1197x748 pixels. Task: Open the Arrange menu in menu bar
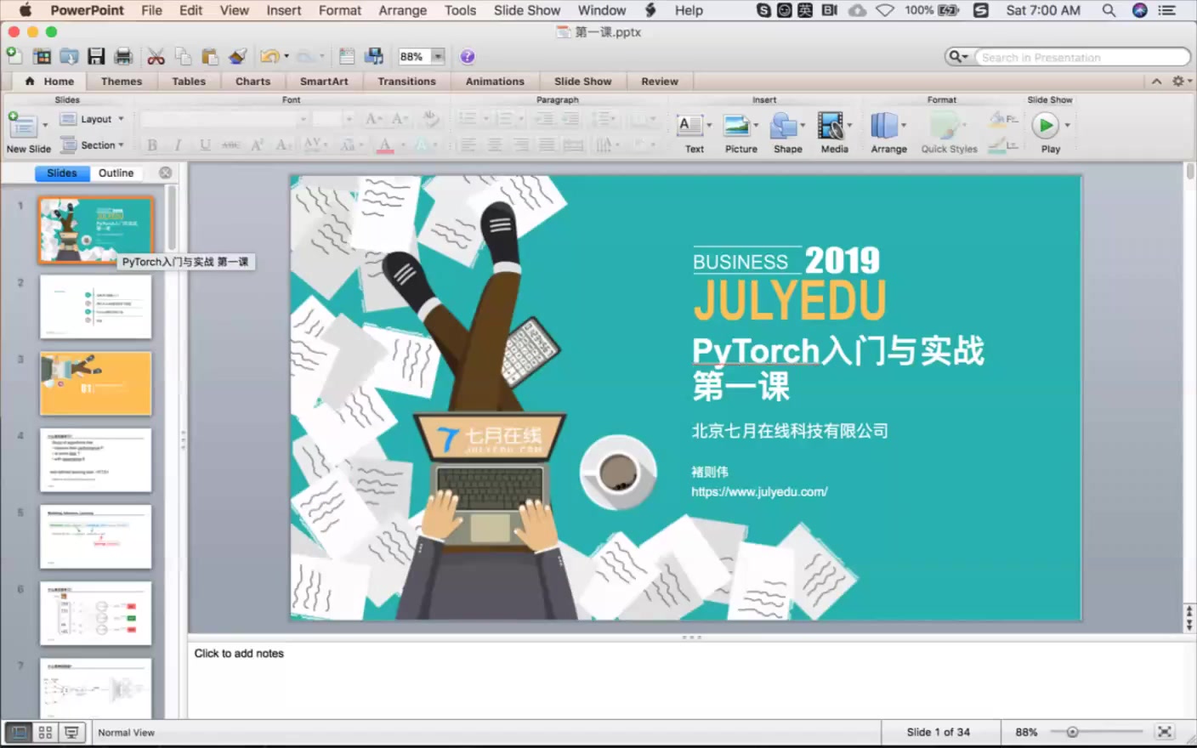[403, 10]
